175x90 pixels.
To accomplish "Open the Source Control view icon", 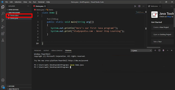I will pos(3,20).
